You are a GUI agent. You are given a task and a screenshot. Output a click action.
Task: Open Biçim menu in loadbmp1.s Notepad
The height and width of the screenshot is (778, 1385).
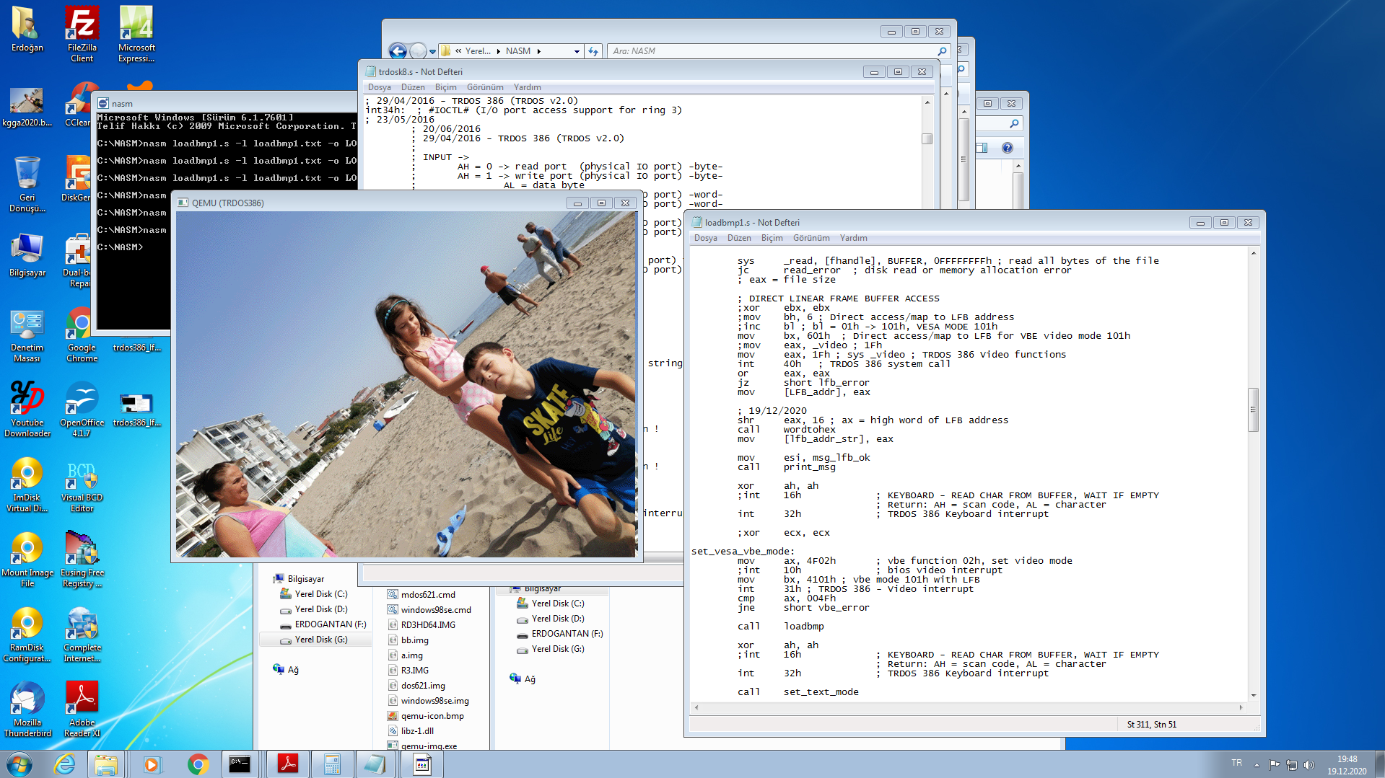tap(772, 238)
